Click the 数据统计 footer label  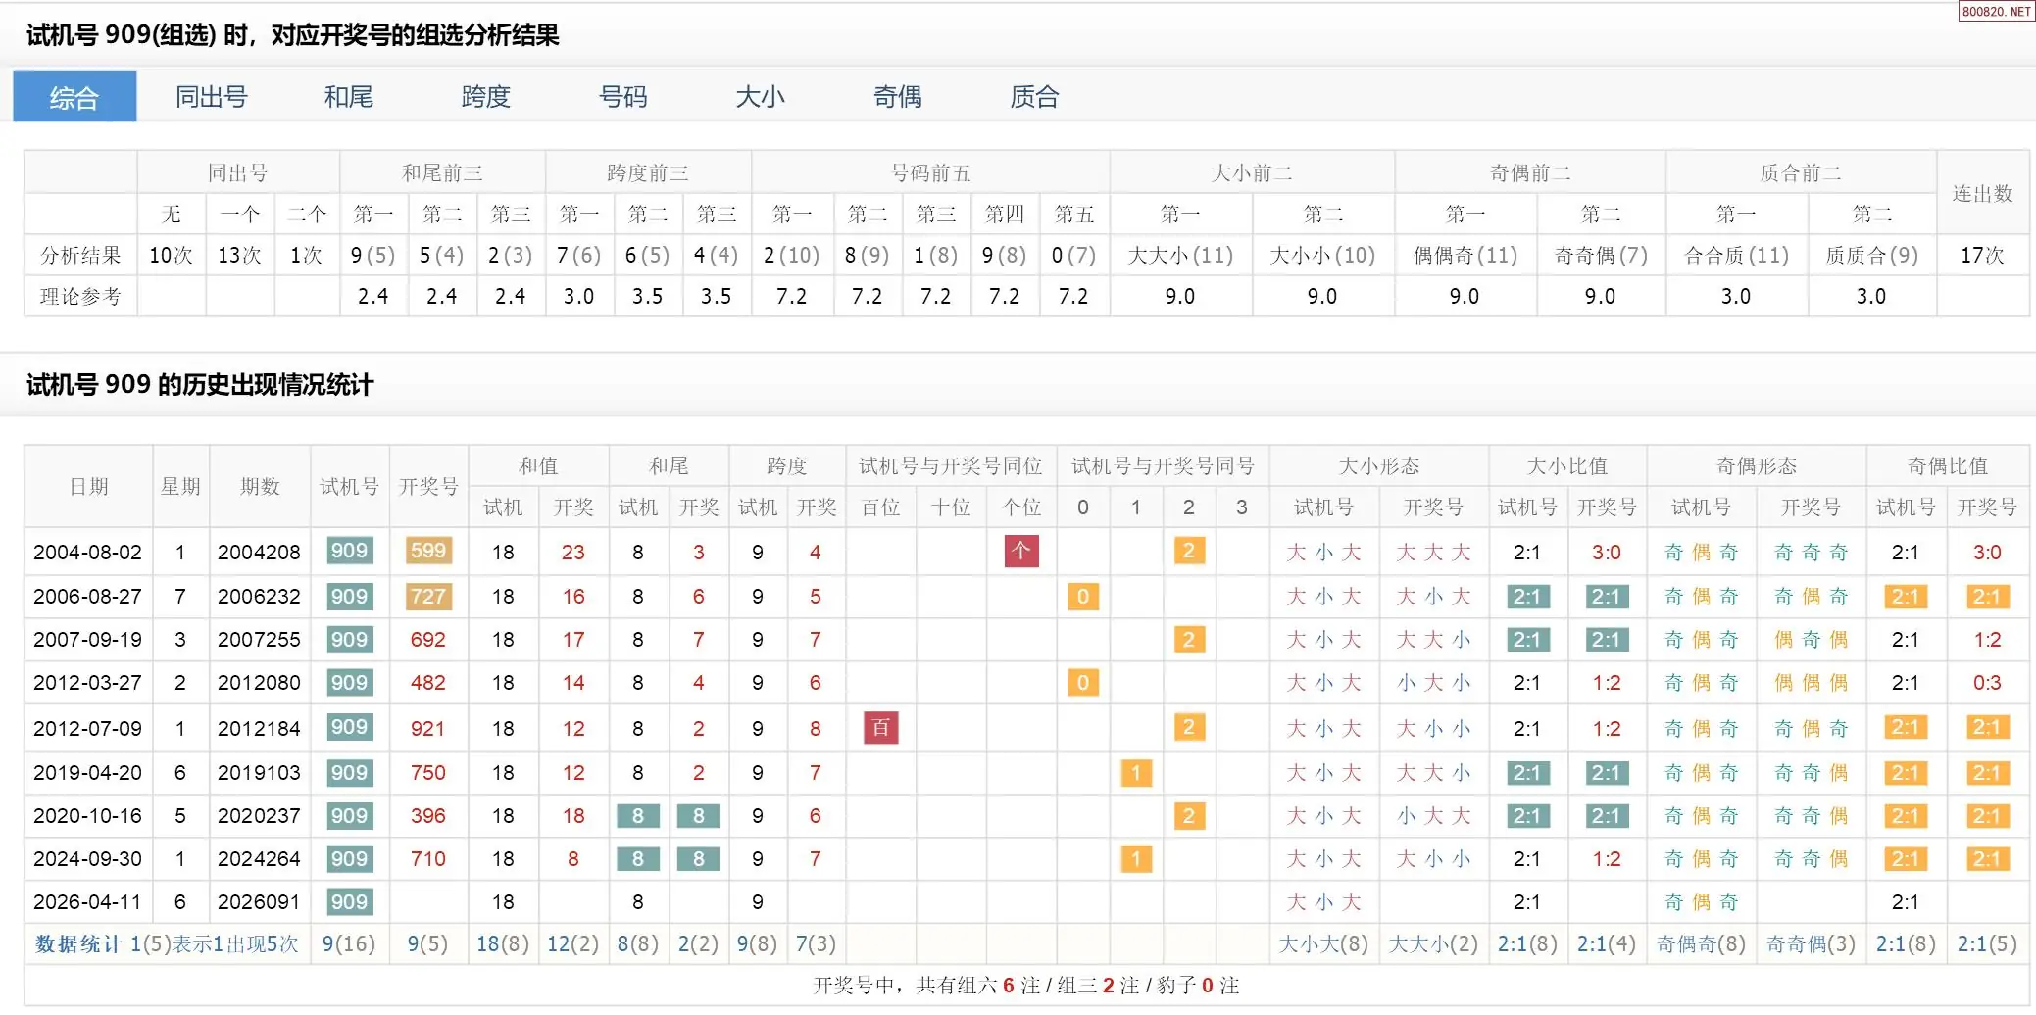pos(77,944)
